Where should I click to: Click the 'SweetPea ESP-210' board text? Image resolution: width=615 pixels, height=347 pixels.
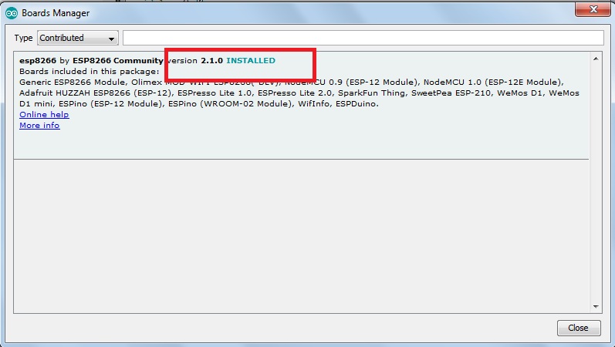[451, 93]
